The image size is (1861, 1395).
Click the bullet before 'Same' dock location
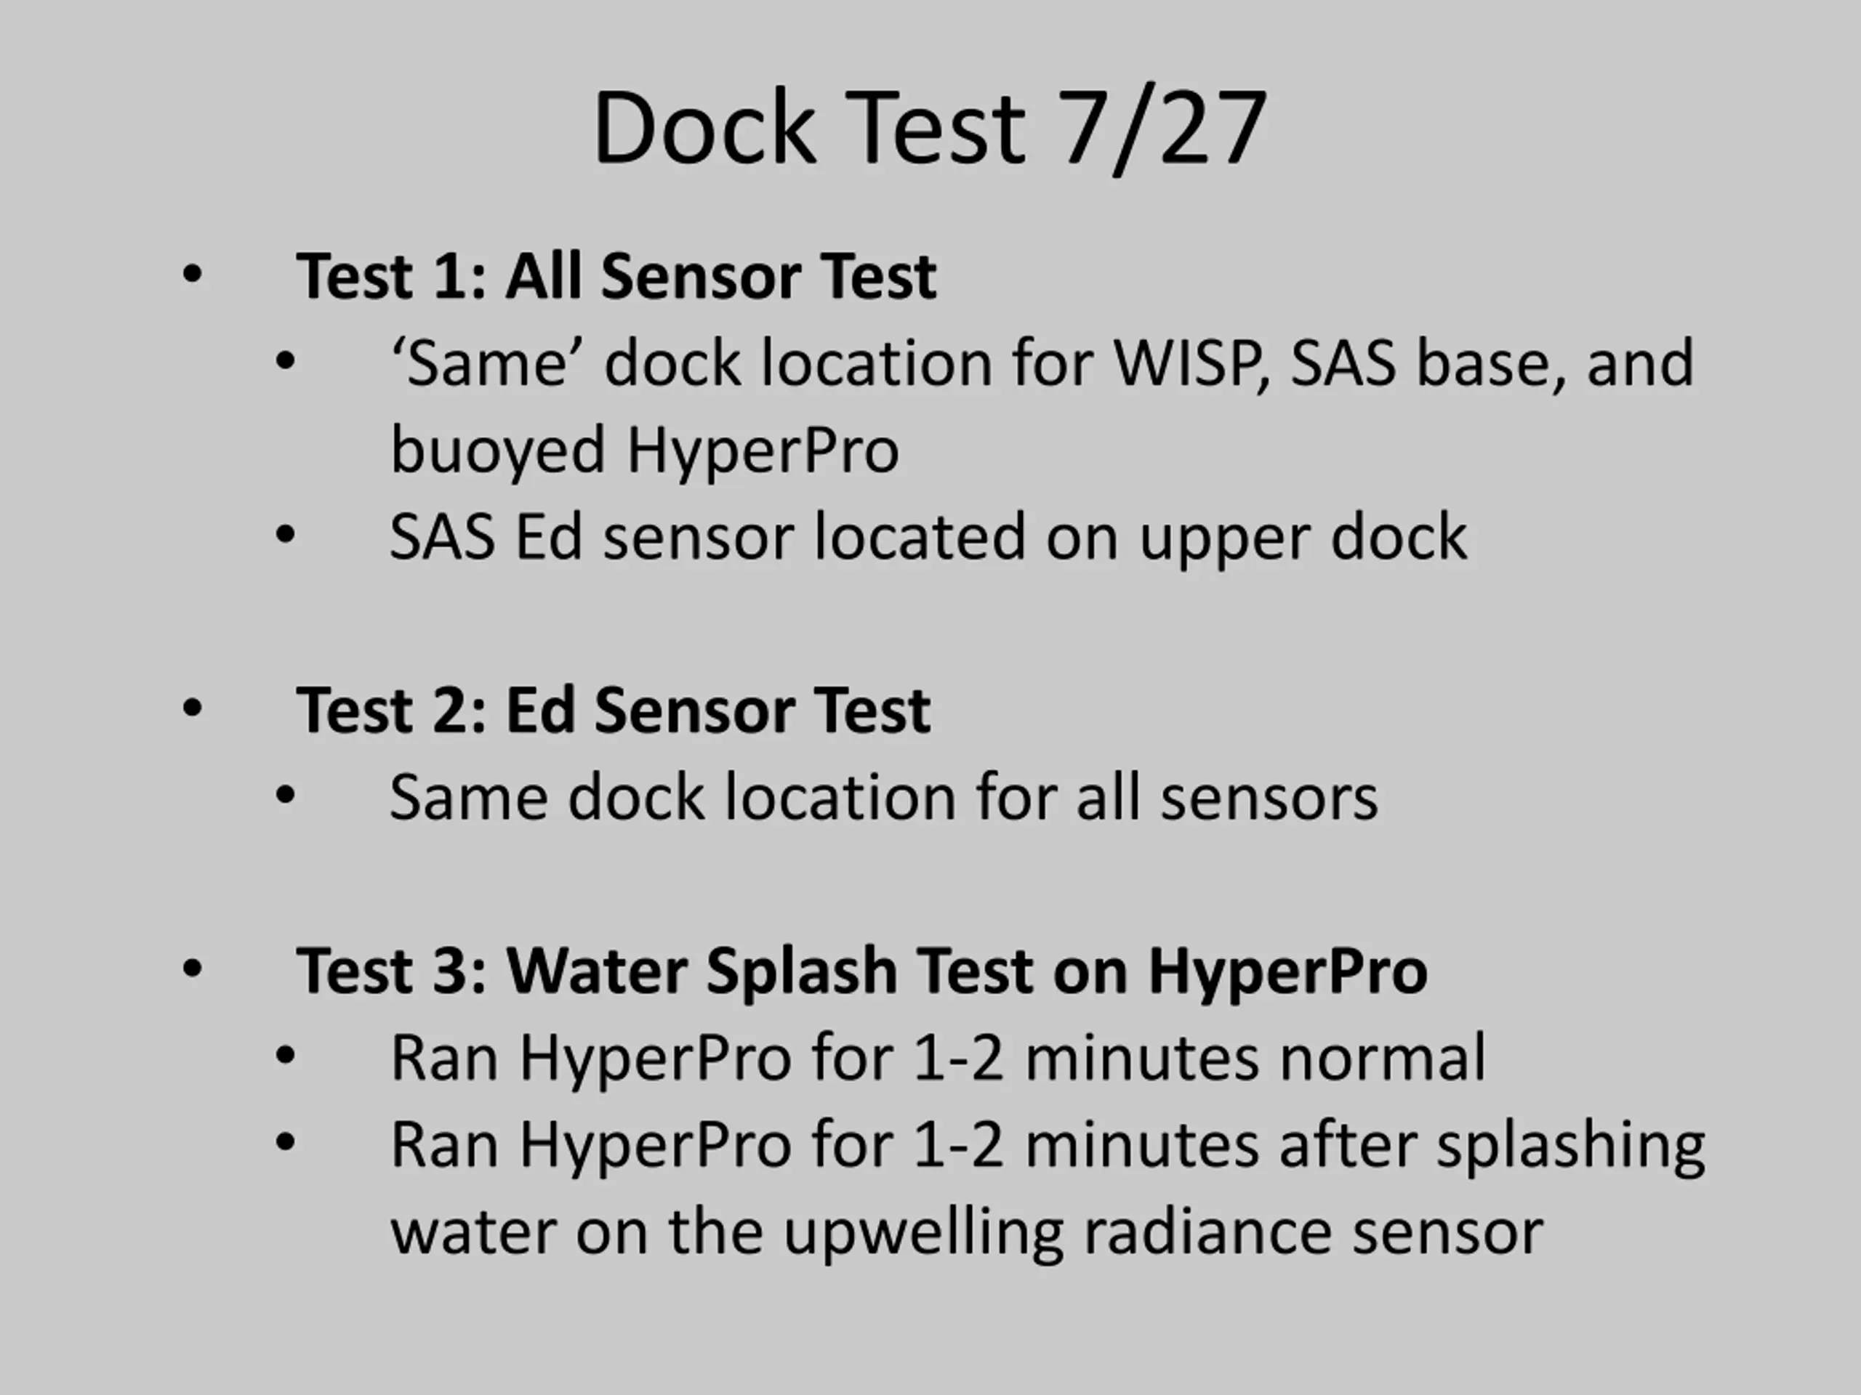click(285, 362)
